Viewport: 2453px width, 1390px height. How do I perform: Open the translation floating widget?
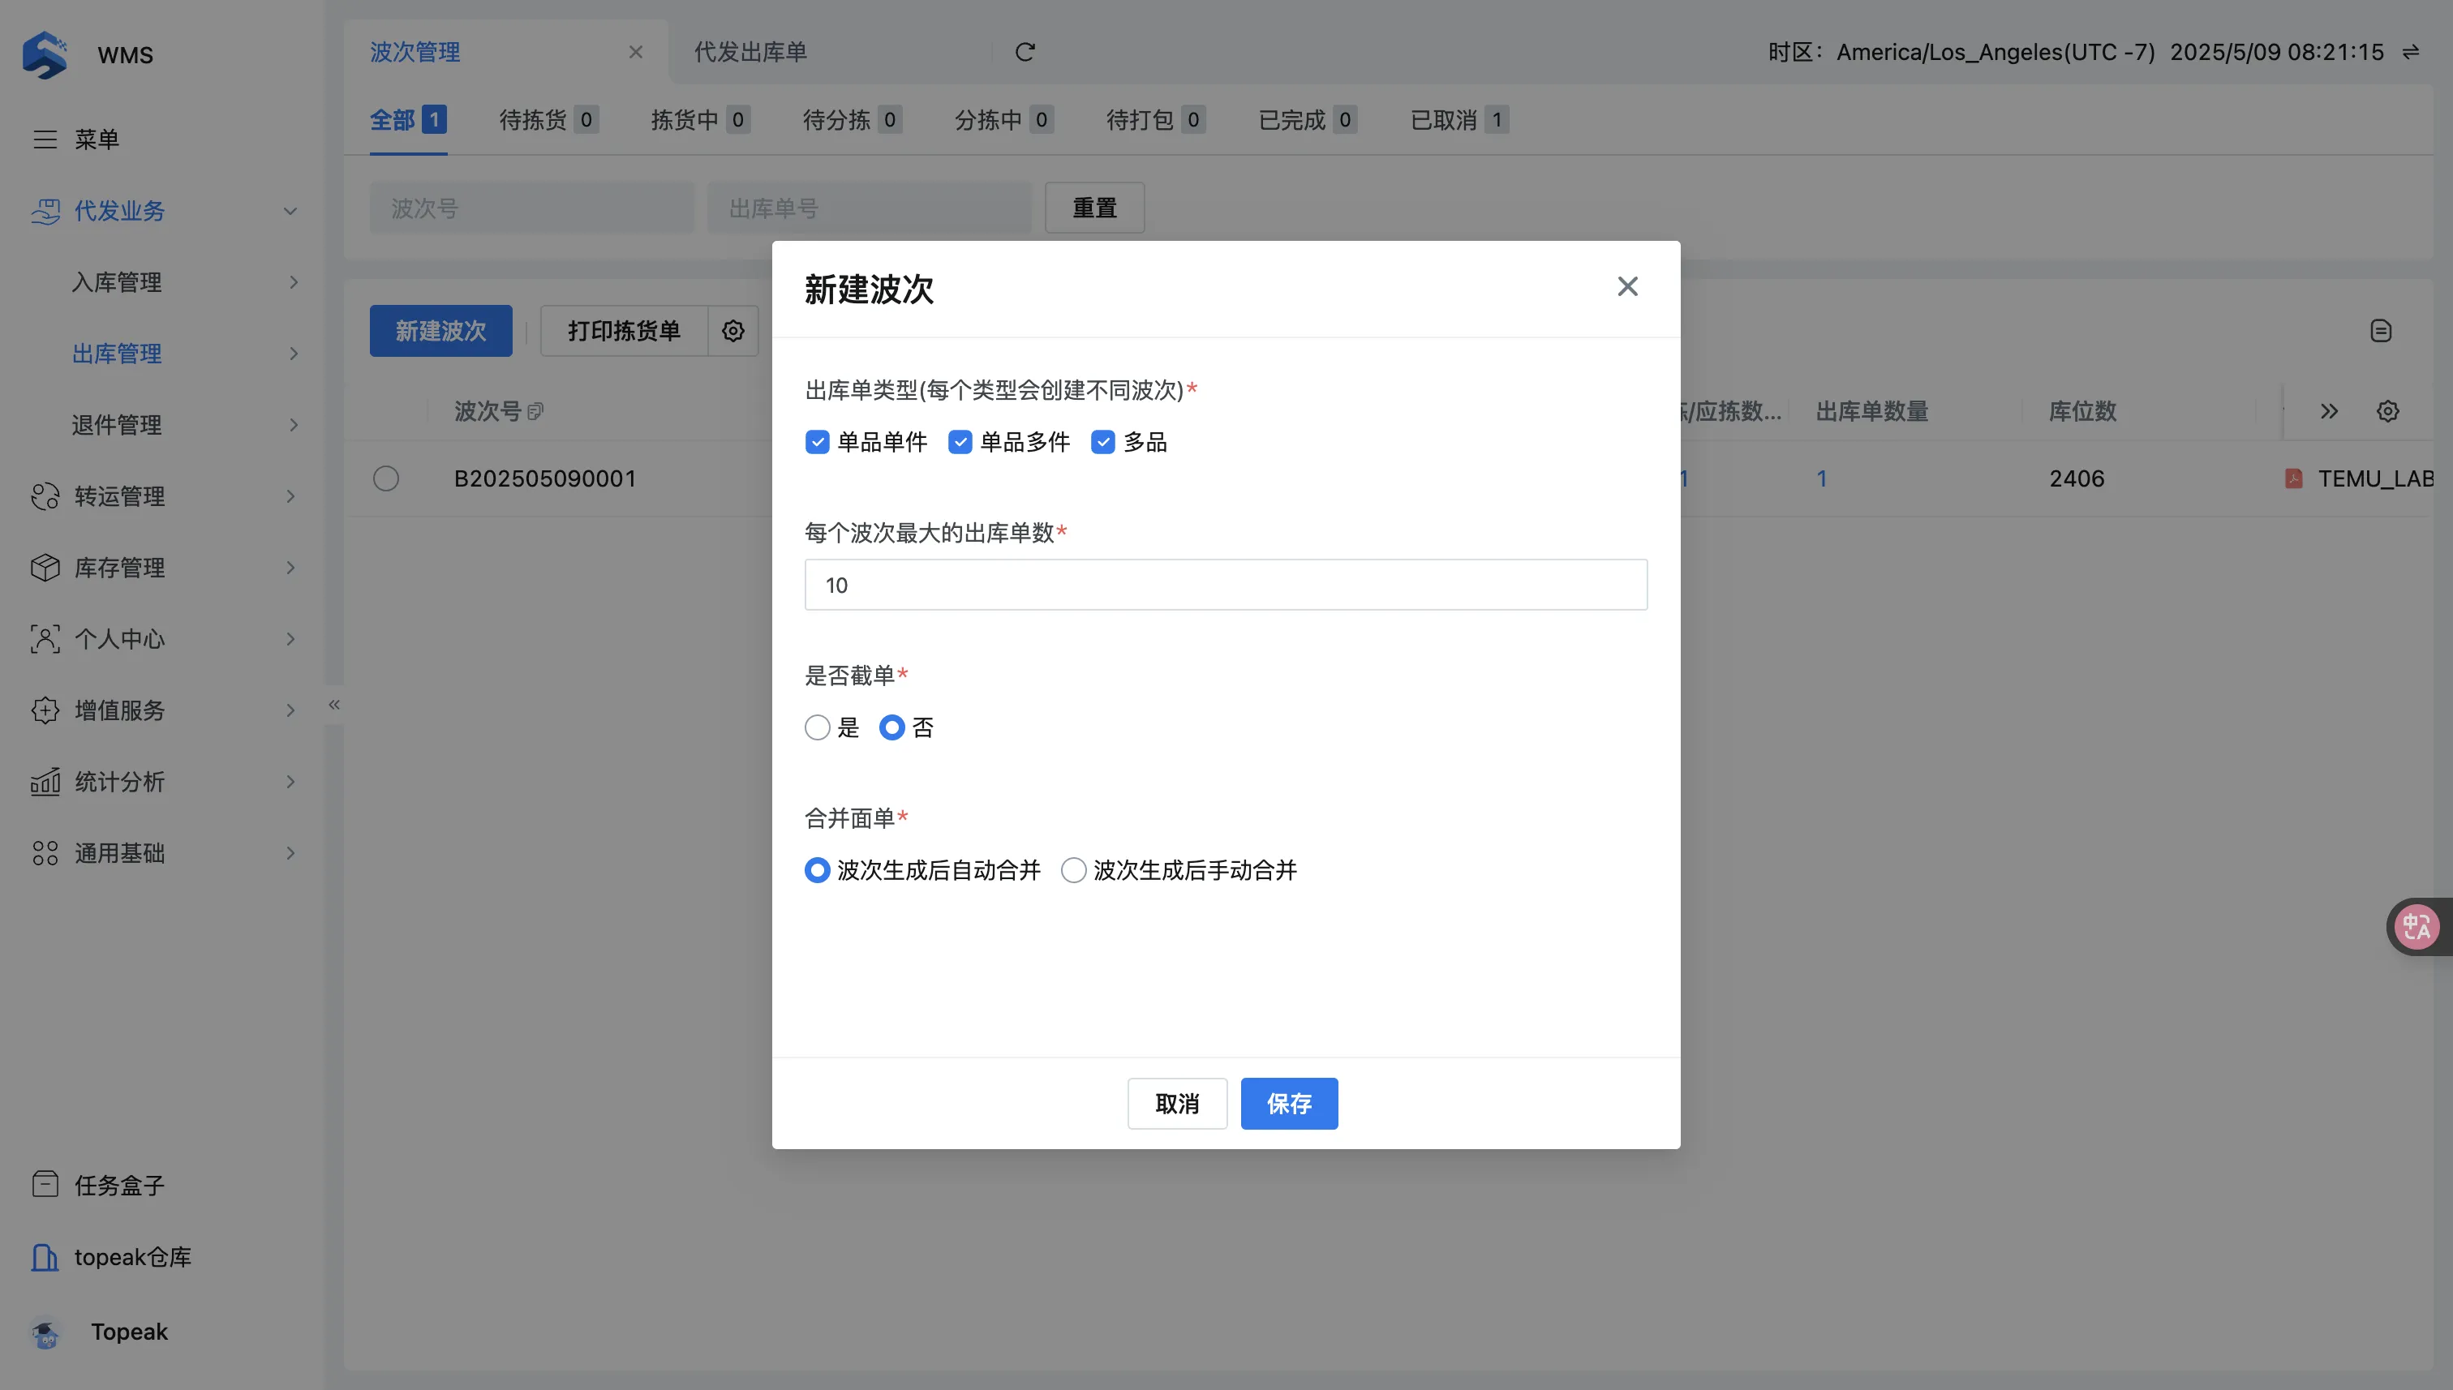click(x=2416, y=926)
